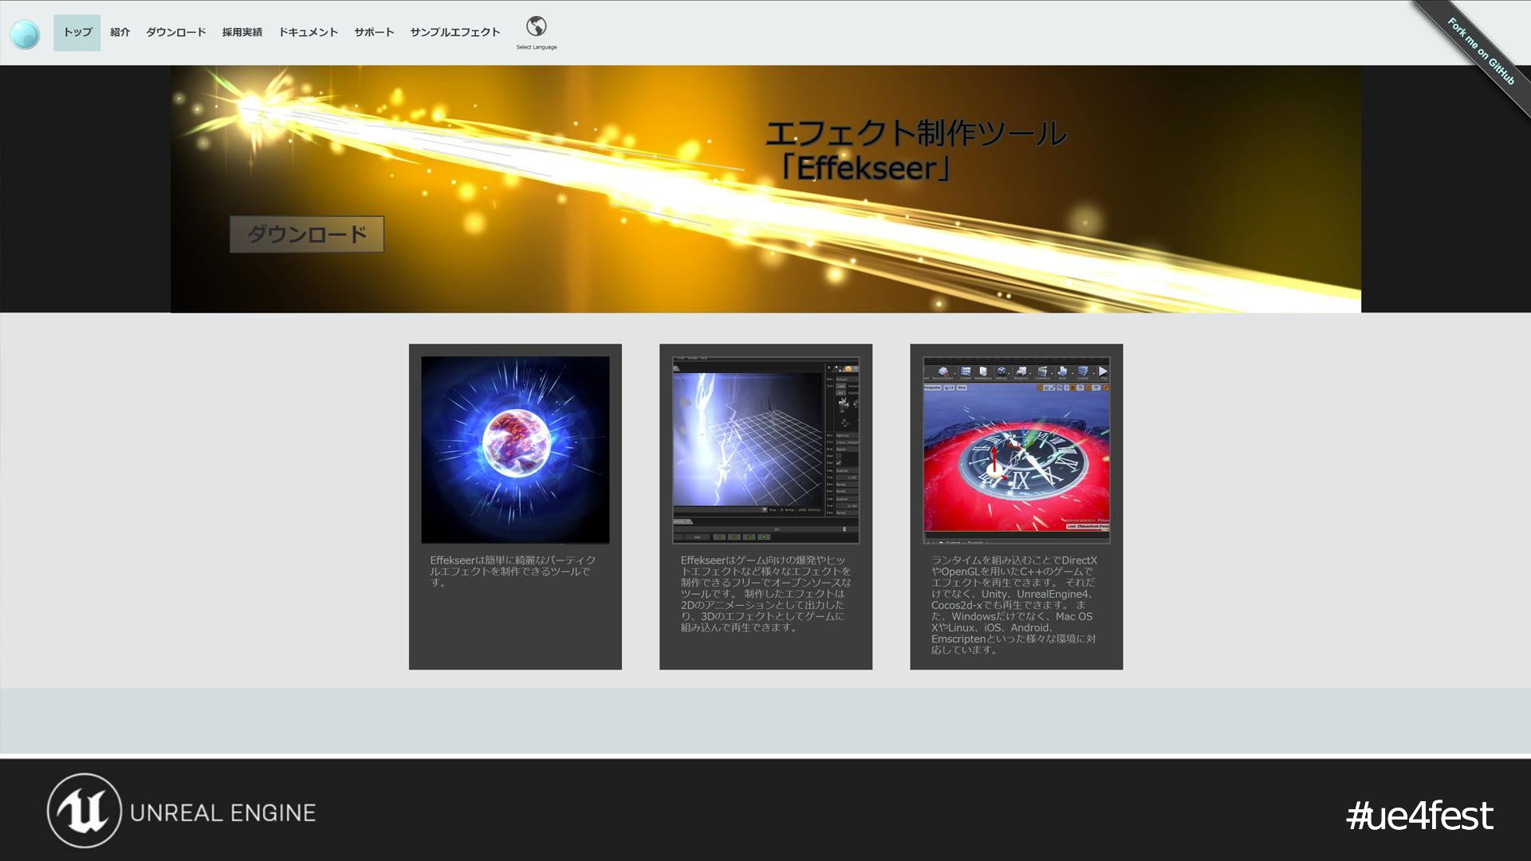Viewport: 1531px width, 861px height.
Task: Open the Select Language globe icon
Action: coord(537,26)
